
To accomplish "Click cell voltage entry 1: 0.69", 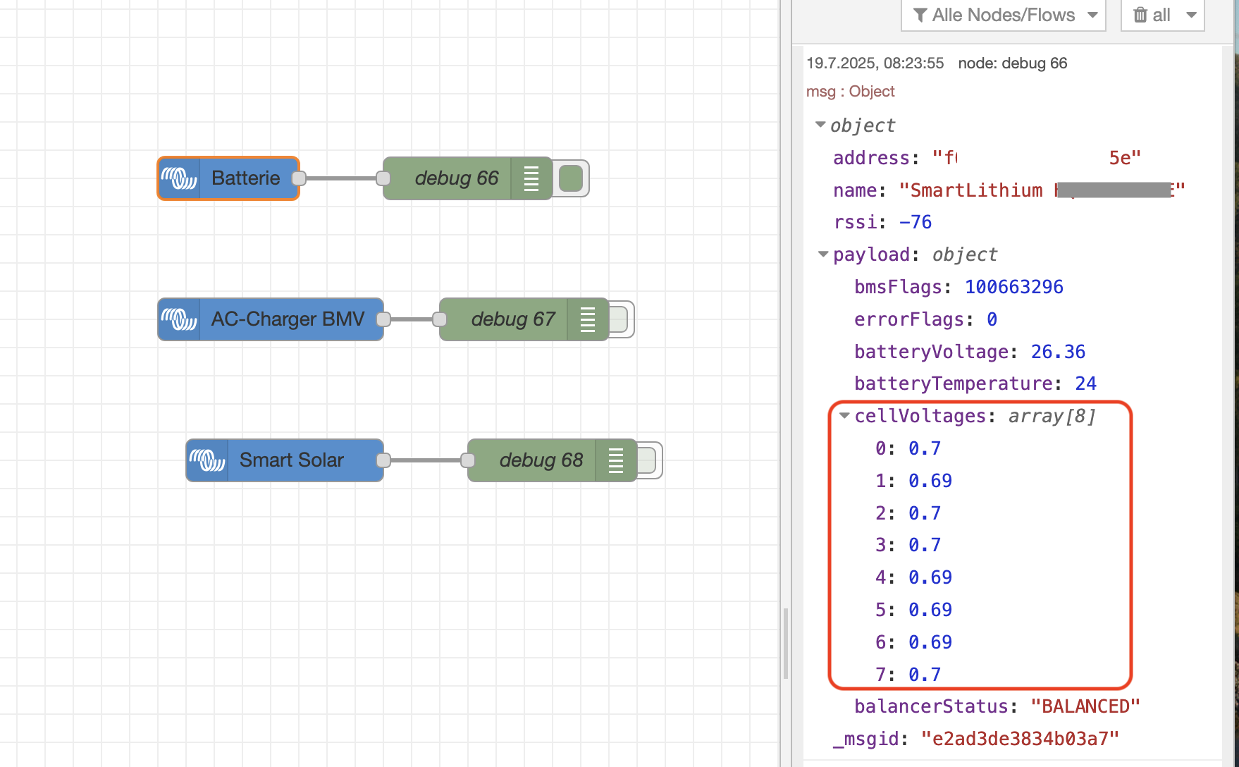I will (913, 481).
